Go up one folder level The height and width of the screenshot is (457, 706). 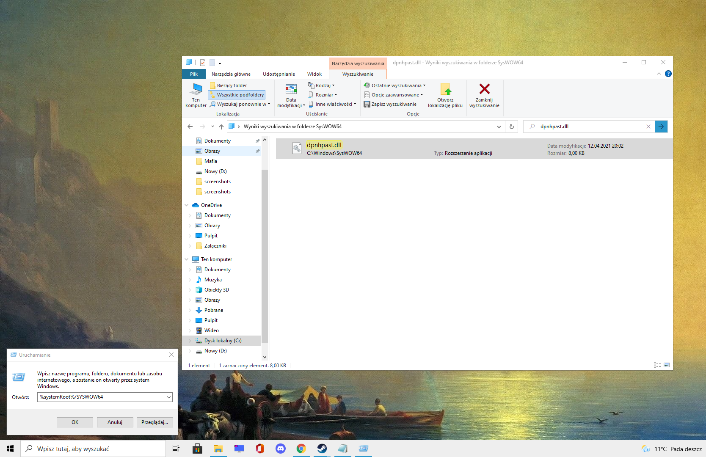click(221, 127)
